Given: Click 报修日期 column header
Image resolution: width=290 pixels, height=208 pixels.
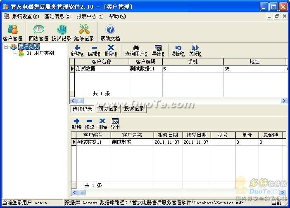Looking at the screenshot, I should (168, 135).
